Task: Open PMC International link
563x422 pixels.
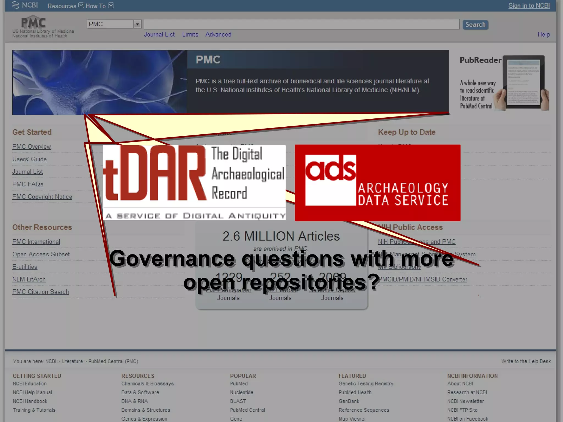Action: point(36,242)
